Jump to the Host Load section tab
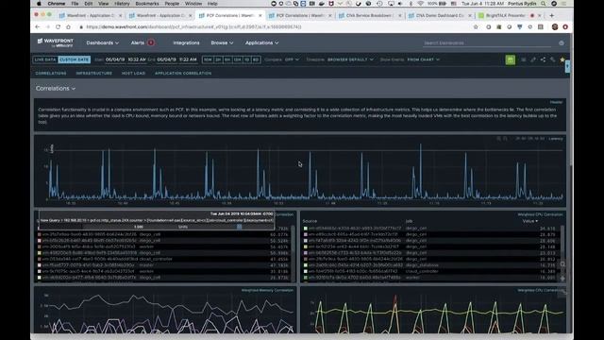 click(133, 74)
